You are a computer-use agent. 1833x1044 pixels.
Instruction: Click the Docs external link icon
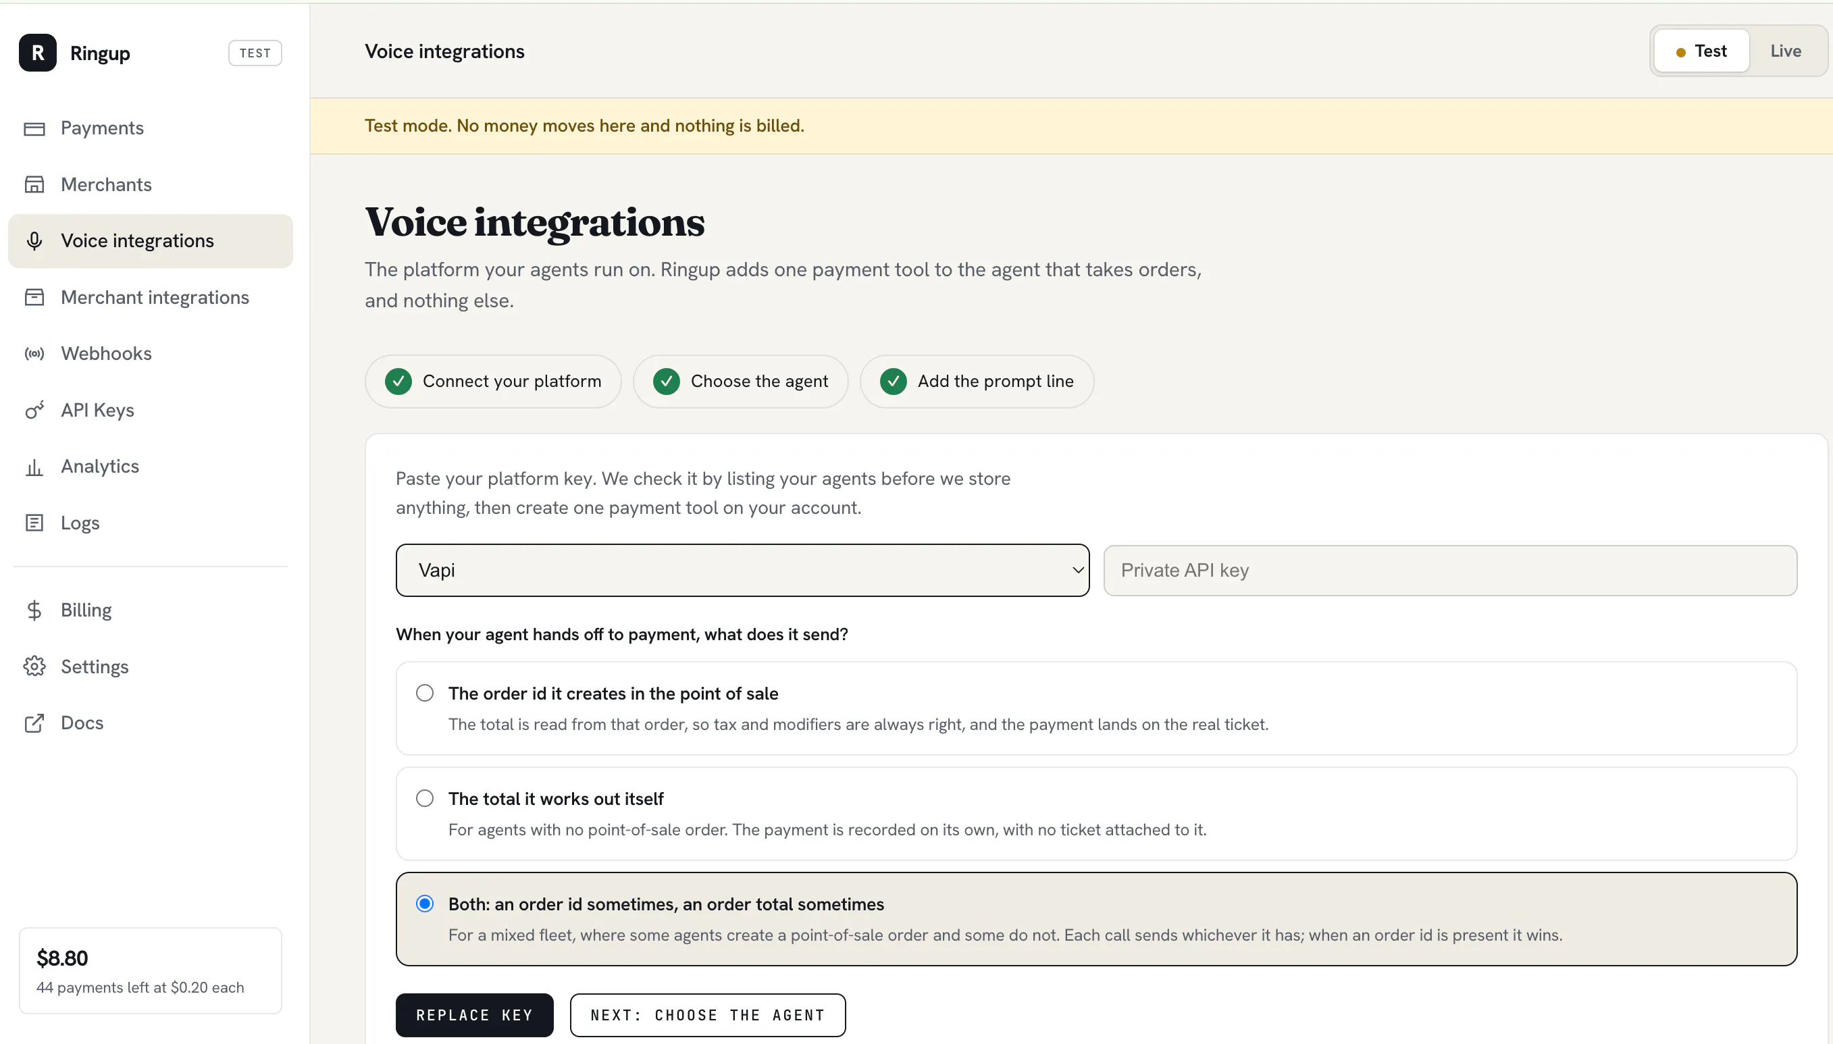point(34,723)
